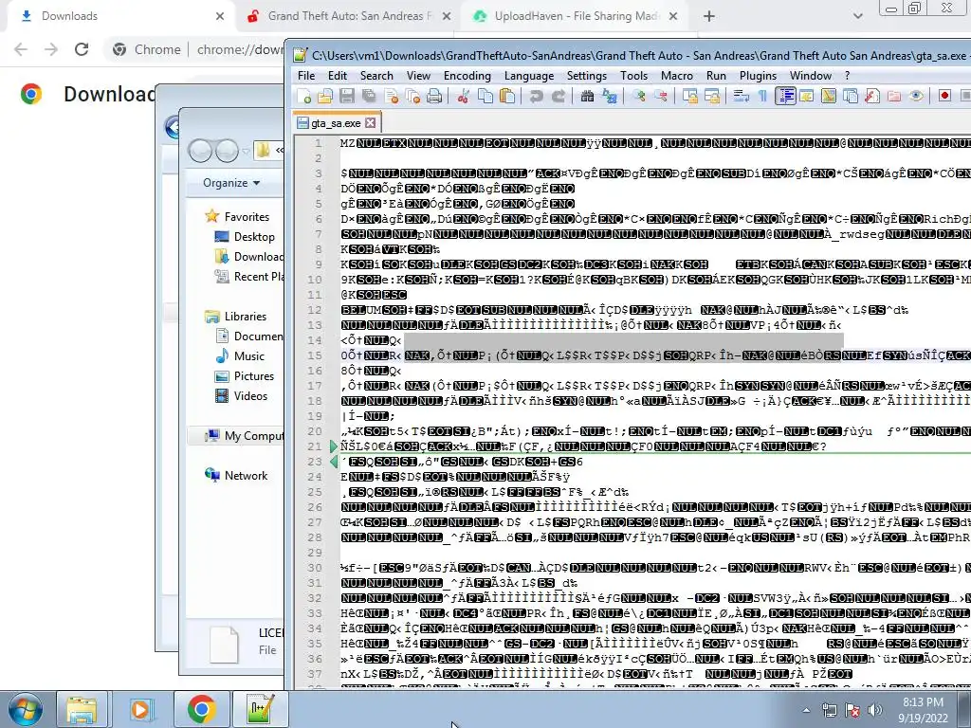Open the Window menu
The width and height of the screenshot is (971, 728).
tap(810, 76)
